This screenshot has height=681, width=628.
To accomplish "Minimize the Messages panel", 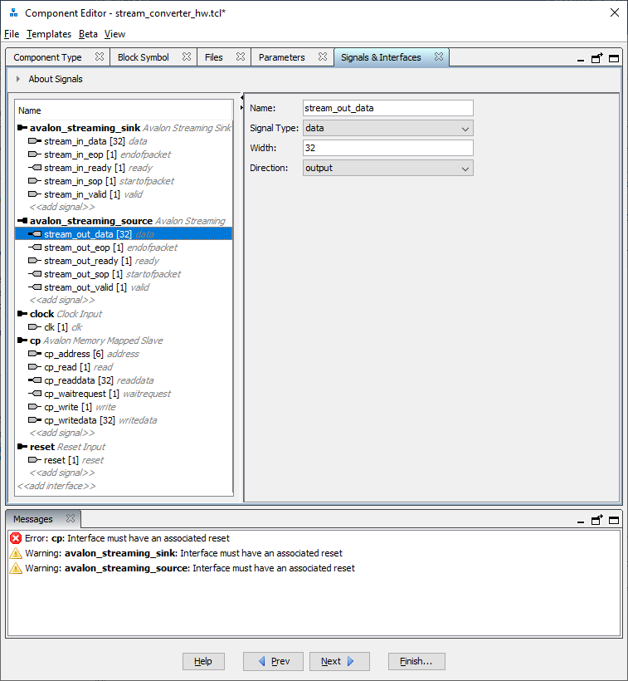I will point(581,521).
